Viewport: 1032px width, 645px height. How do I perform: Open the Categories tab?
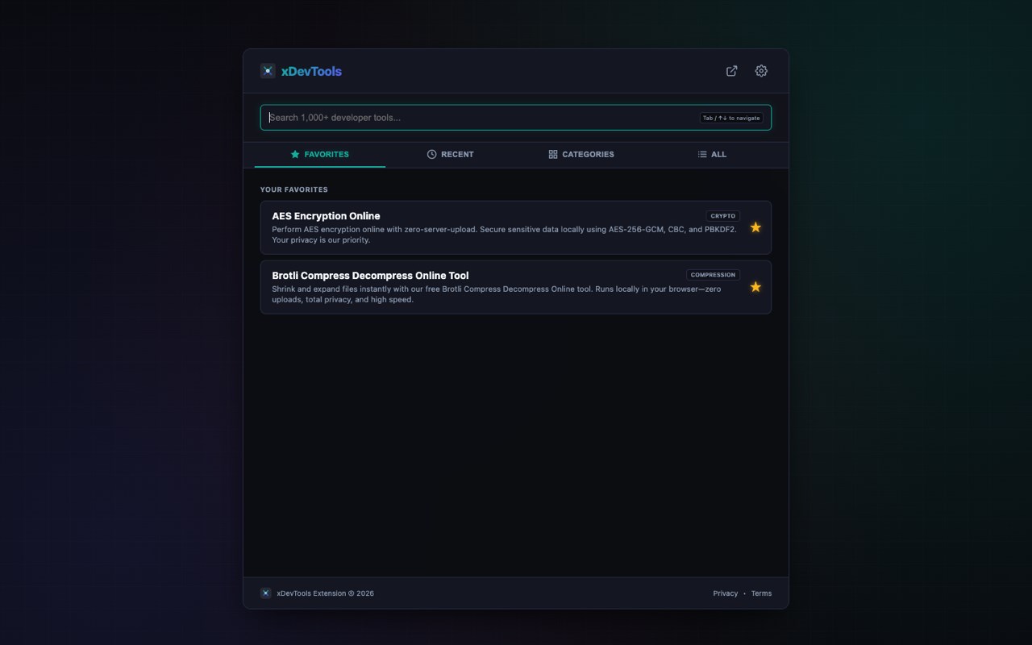tap(581, 155)
